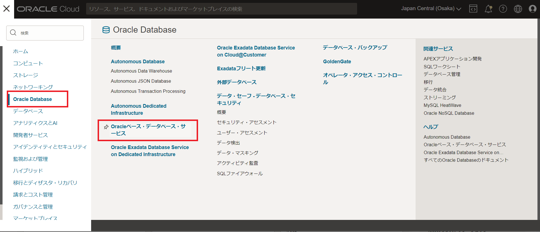The height and width of the screenshot is (232, 540).
Task: Open アナリティクスとAI menu category
Action: point(35,123)
